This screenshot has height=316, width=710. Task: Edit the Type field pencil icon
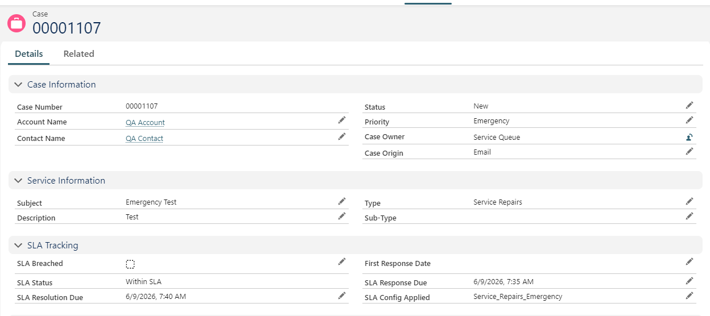(x=690, y=201)
